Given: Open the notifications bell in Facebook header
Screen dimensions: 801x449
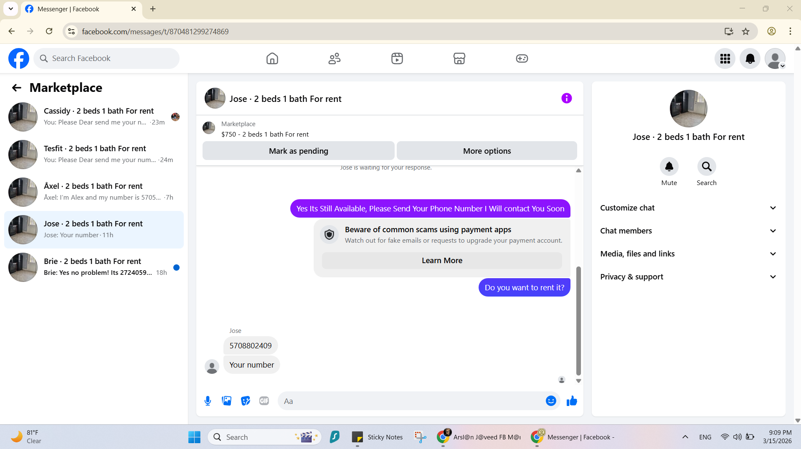Looking at the screenshot, I should 750,58.
